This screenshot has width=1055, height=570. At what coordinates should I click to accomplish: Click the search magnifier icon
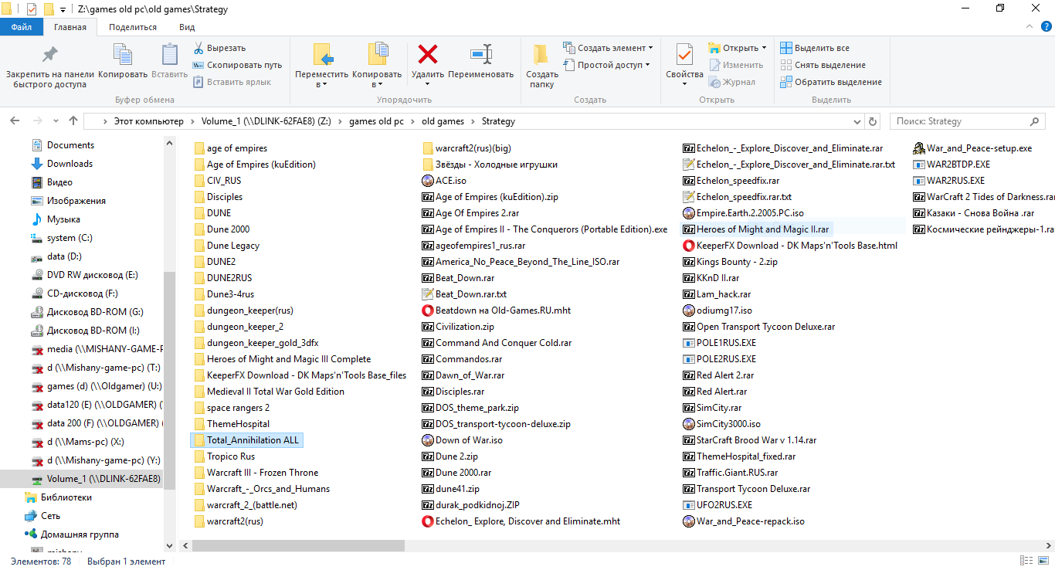coord(1036,121)
